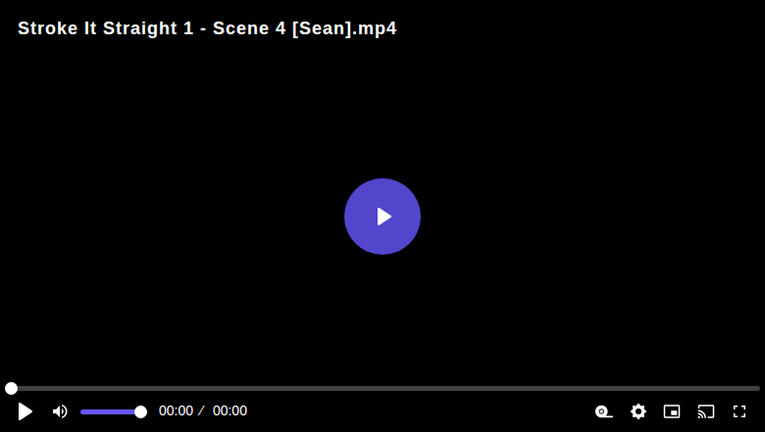Start the video with the large purple play button

382,216
